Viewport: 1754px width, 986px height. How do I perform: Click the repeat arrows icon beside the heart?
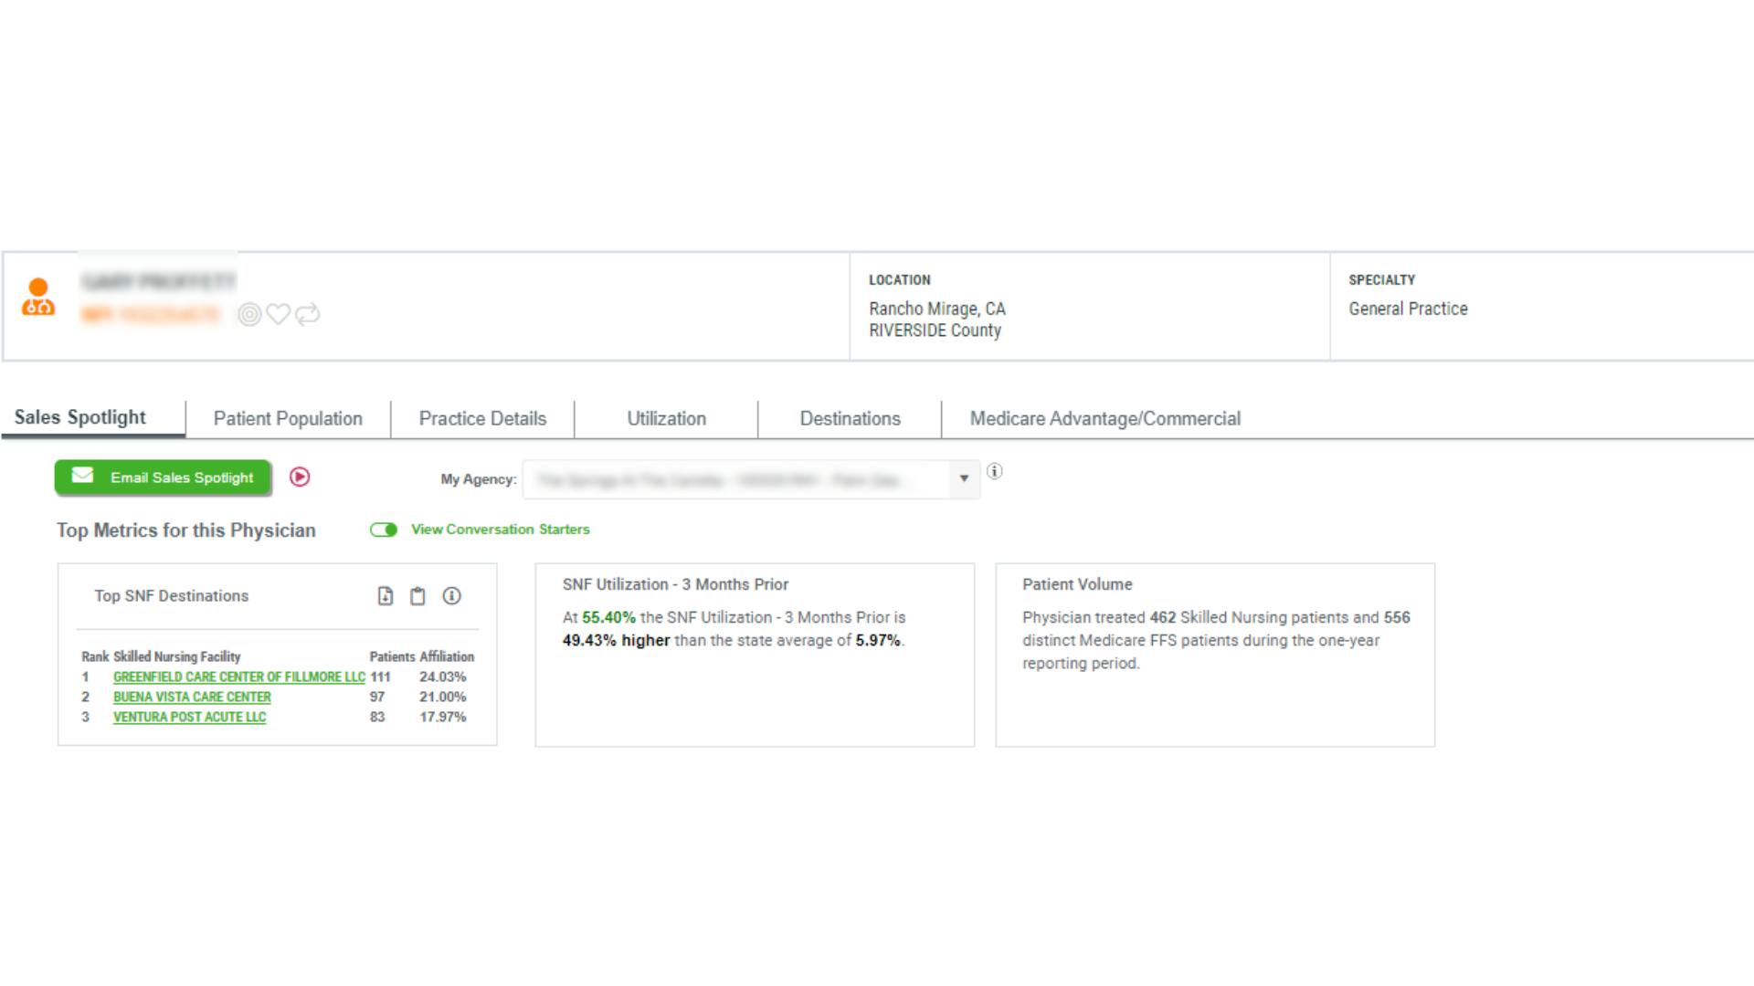click(x=308, y=315)
